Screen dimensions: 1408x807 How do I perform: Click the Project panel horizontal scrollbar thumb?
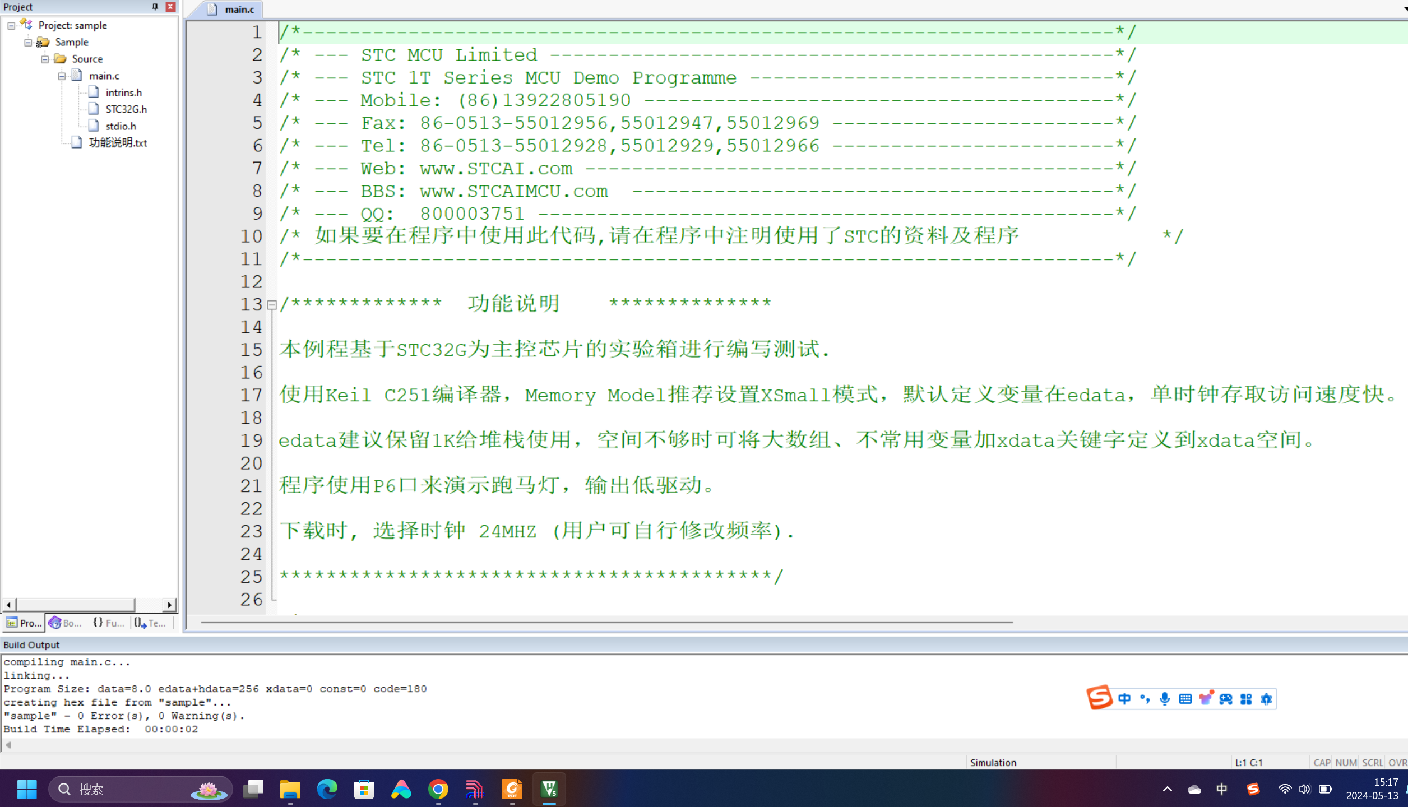tap(76, 605)
